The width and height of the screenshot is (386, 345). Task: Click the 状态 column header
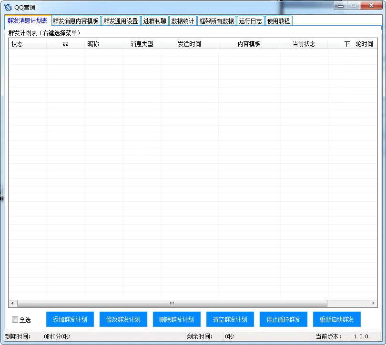(28, 44)
